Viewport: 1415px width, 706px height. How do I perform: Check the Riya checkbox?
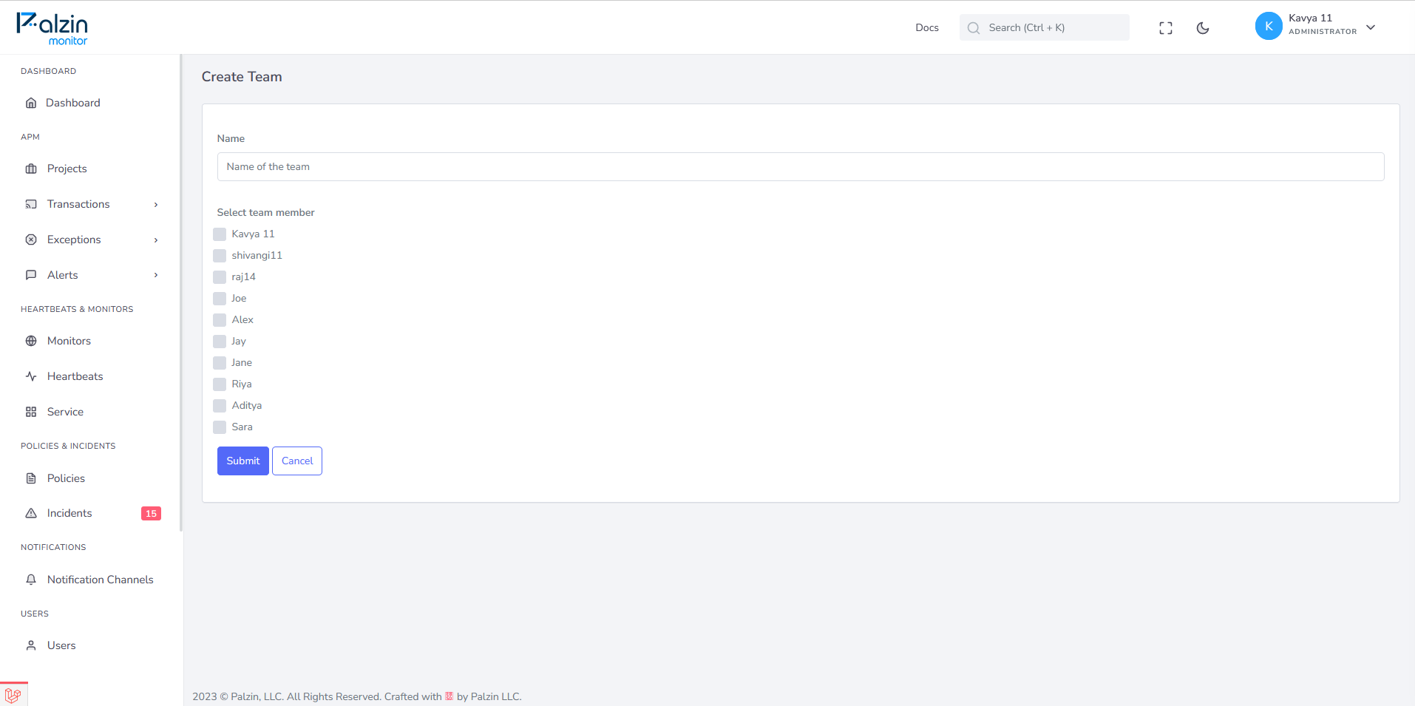click(x=220, y=384)
